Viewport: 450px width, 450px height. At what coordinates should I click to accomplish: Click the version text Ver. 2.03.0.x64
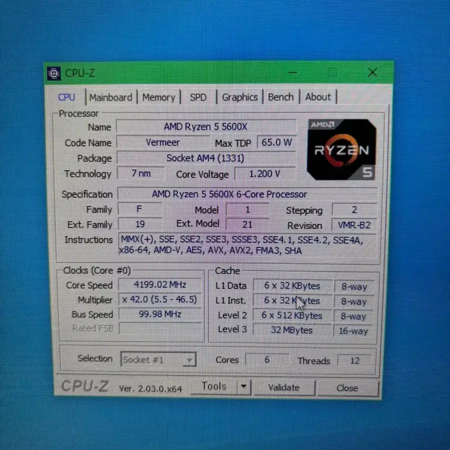click(x=150, y=388)
